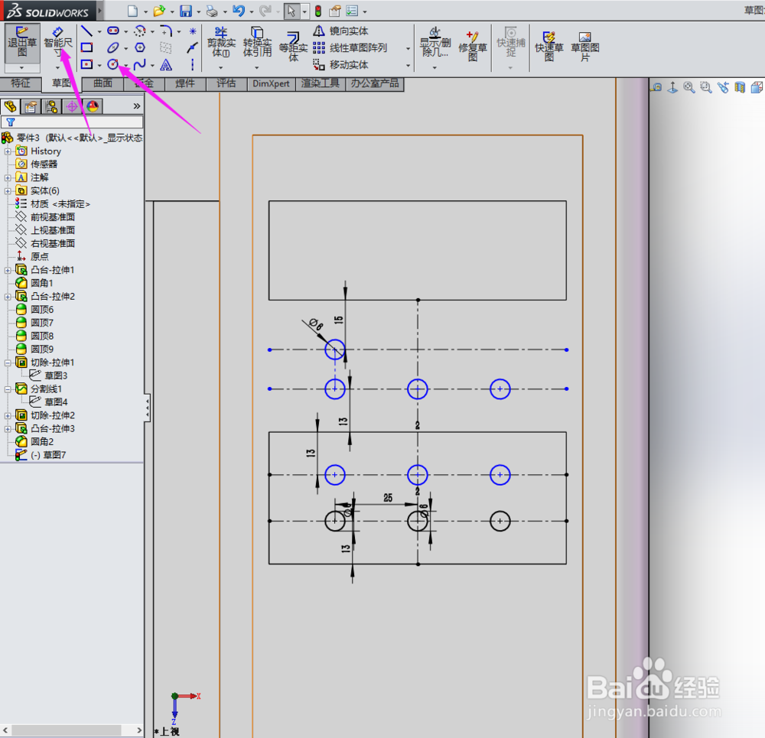
Task: Select the Three Point Arc tool
Action: click(x=140, y=31)
